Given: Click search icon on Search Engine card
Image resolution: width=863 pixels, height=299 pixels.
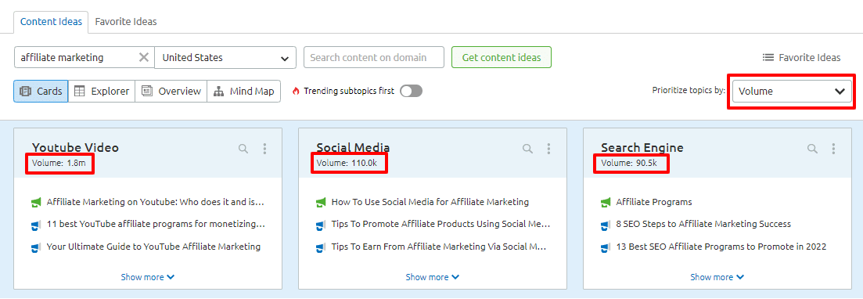Looking at the screenshot, I should [x=812, y=149].
